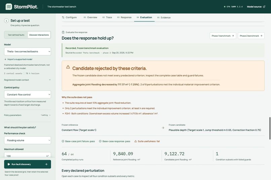
Task: Click the arrow icon on Run fault discovery
Action: (46, 164)
